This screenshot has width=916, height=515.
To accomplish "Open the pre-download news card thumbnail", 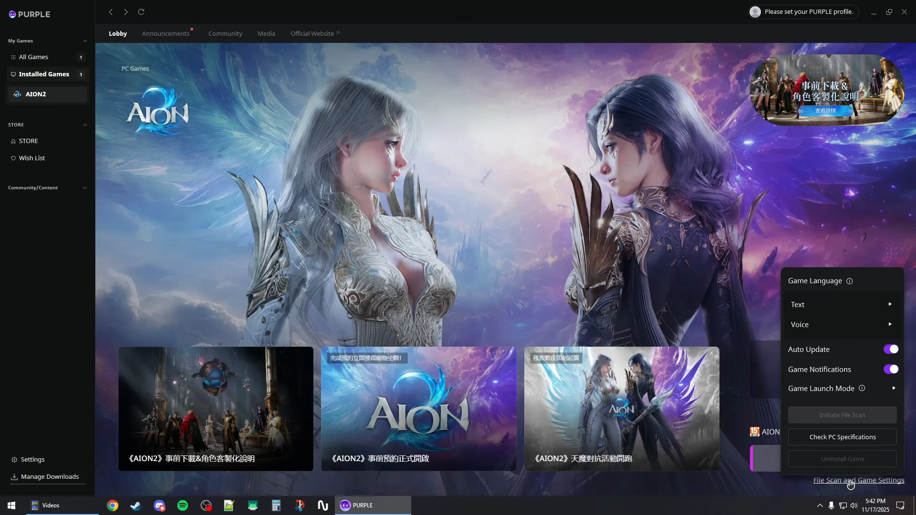I will [x=216, y=409].
